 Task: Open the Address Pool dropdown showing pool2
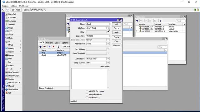point(108,44)
